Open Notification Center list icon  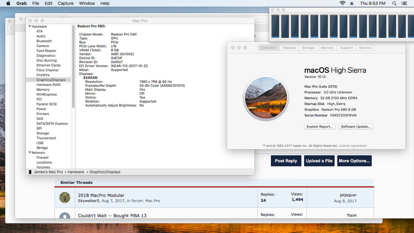click(x=404, y=3)
